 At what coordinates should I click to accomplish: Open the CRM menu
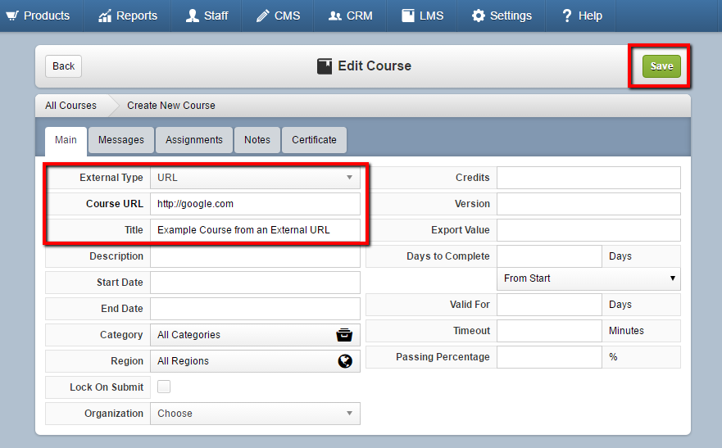point(351,16)
